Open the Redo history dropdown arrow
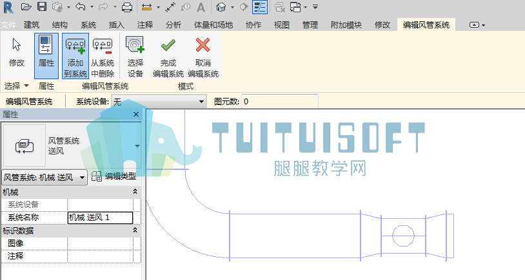This screenshot has height=280, width=525. (115, 7)
